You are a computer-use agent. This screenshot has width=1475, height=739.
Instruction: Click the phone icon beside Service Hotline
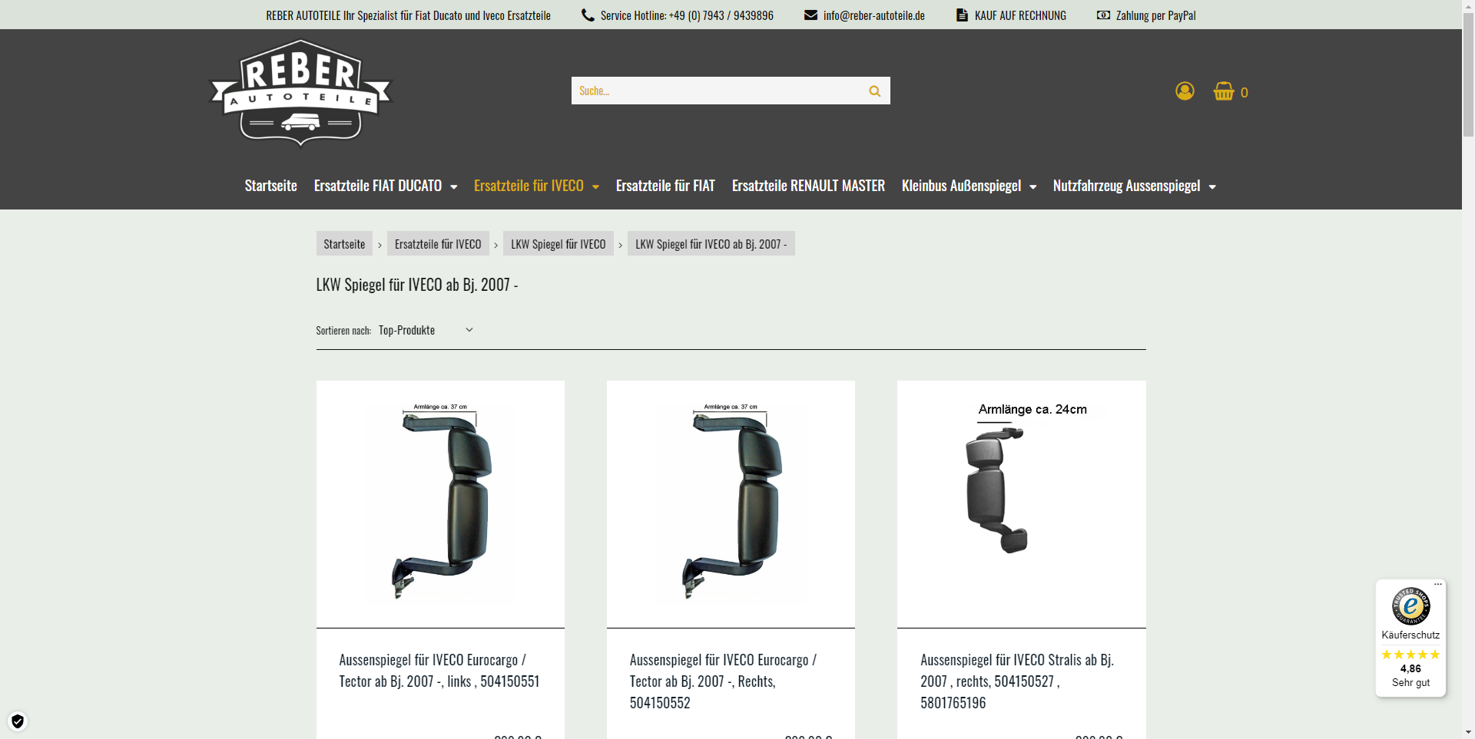pyautogui.click(x=588, y=15)
